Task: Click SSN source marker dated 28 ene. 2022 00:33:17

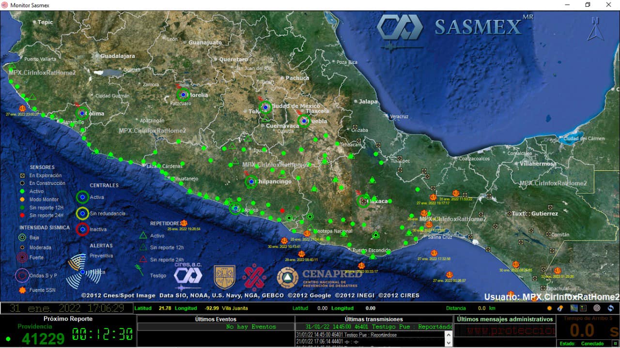Action: tap(361, 266)
